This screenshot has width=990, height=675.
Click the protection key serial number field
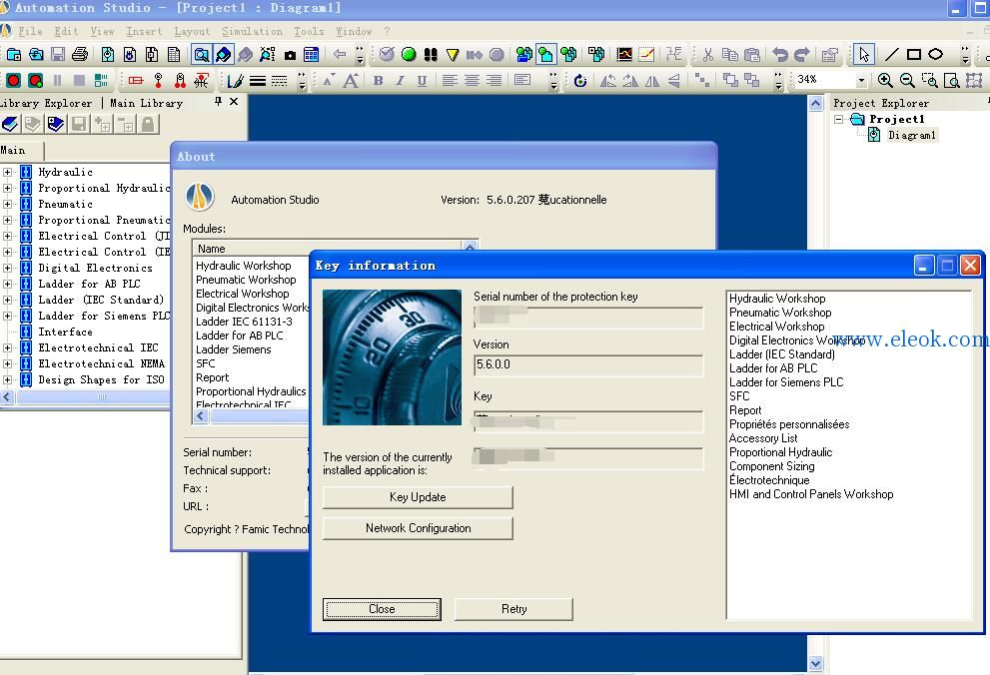588,318
